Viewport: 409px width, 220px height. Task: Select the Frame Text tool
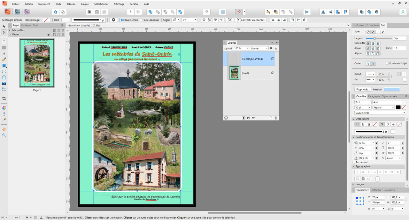pyautogui.click(x=4, y=42)
